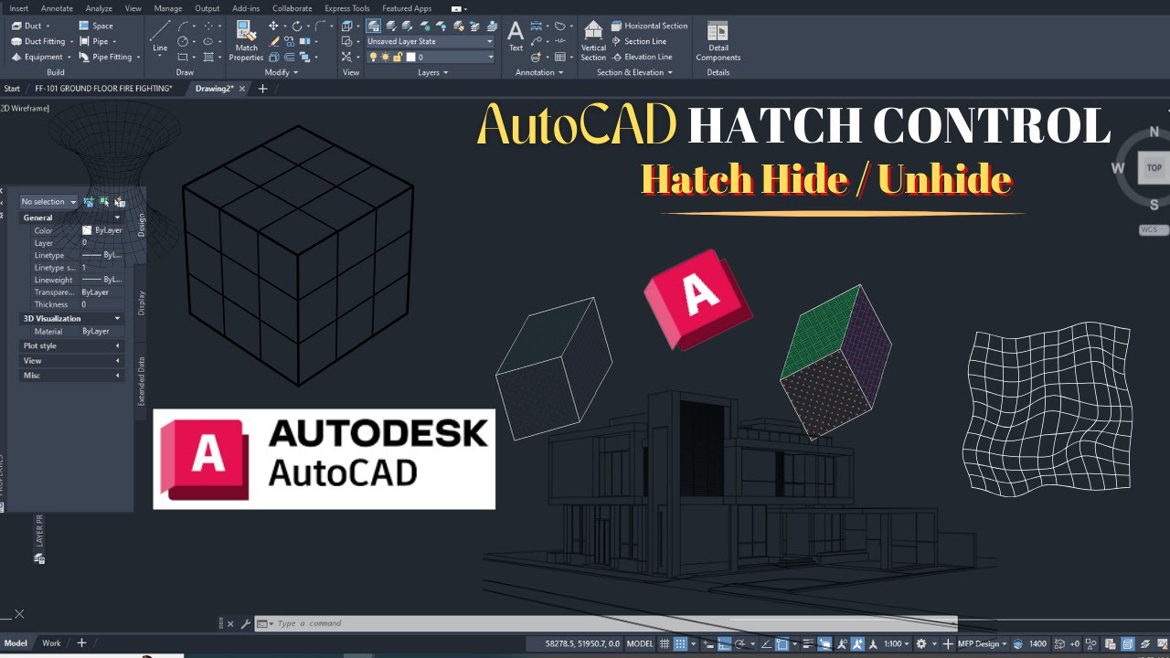Open Detail Components
This screenshot has width=1170, height=658.
(718, 41)
